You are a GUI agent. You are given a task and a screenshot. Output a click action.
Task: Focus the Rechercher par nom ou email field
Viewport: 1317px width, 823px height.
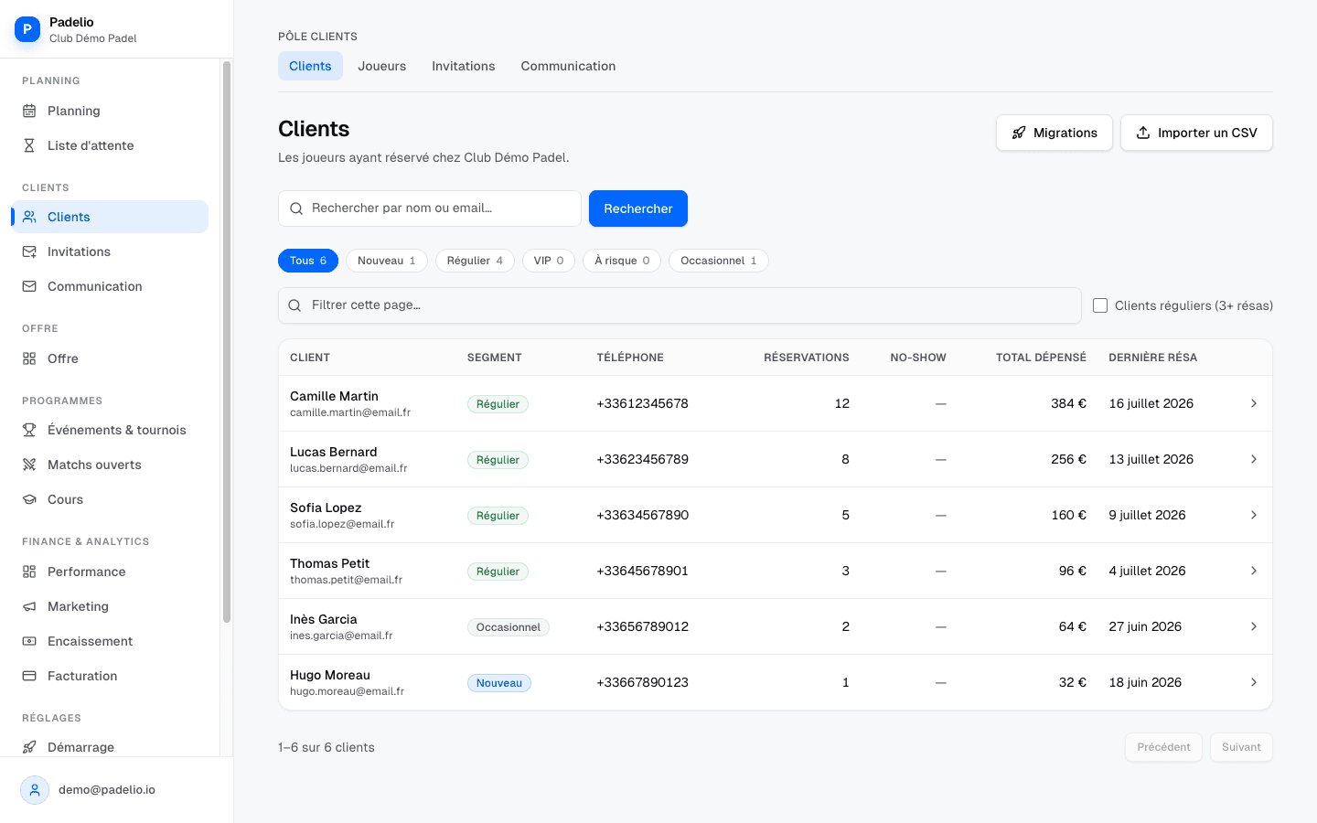pos(430,208)
